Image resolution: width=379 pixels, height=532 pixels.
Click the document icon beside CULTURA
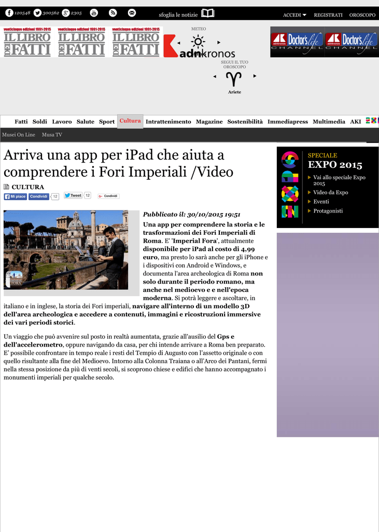coord(6,187)
